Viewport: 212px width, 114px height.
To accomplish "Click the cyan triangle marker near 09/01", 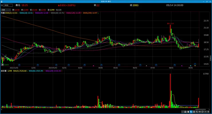I will [191, 66].
